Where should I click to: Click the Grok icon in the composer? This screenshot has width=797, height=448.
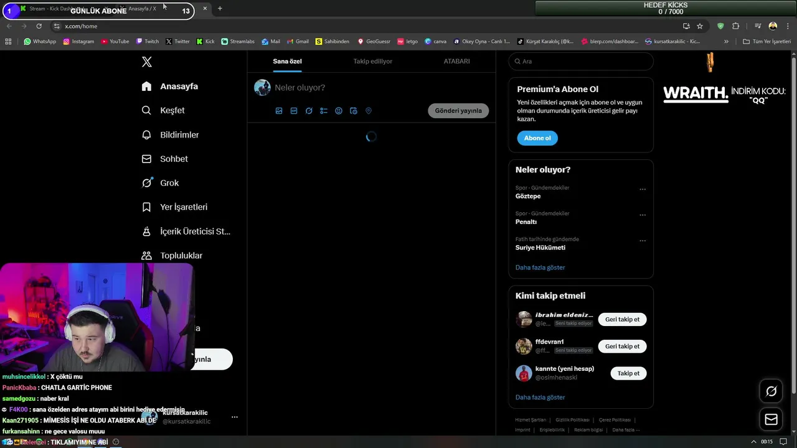309,111
